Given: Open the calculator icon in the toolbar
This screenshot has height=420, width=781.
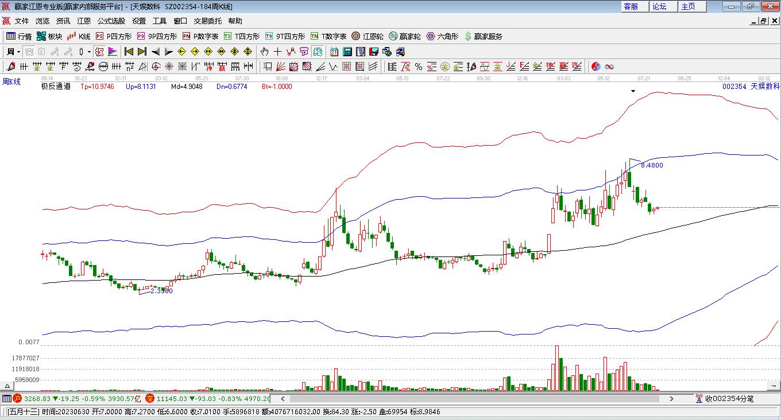Looking at the screenshot, I should (x=347, y=52).
